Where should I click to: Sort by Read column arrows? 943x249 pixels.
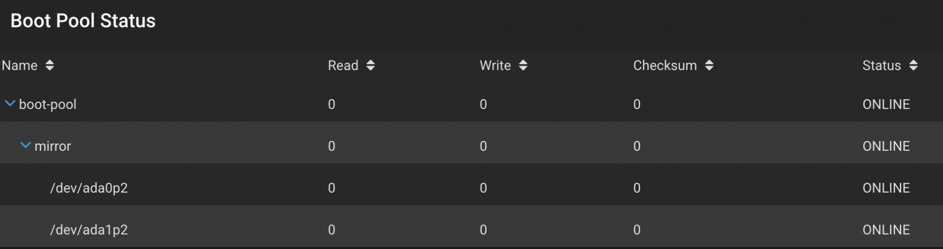pyautogui.click(x=371, y=65)
